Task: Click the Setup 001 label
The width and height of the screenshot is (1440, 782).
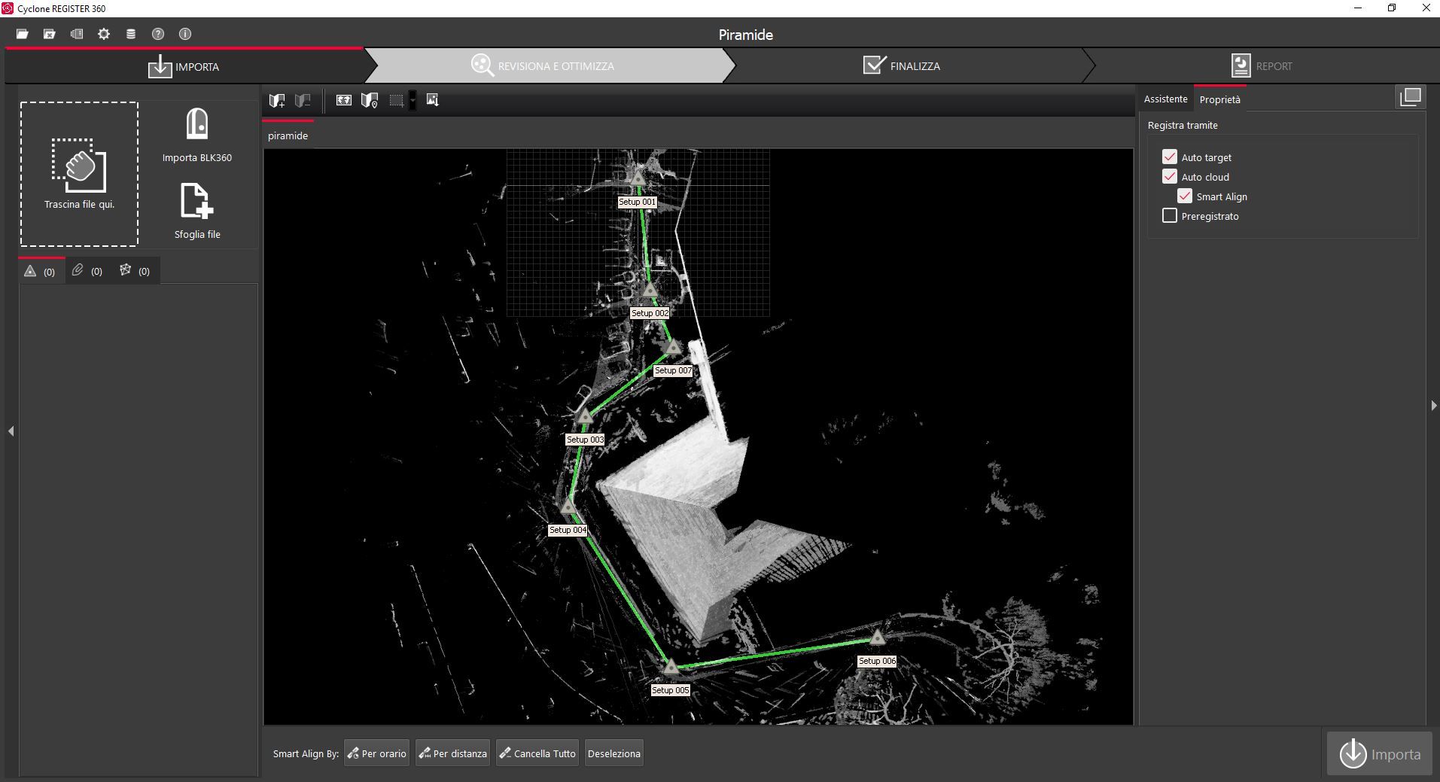Action: pos(637,202)
